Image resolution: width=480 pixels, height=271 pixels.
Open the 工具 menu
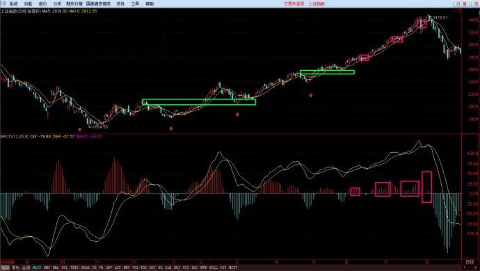[135, 4]
